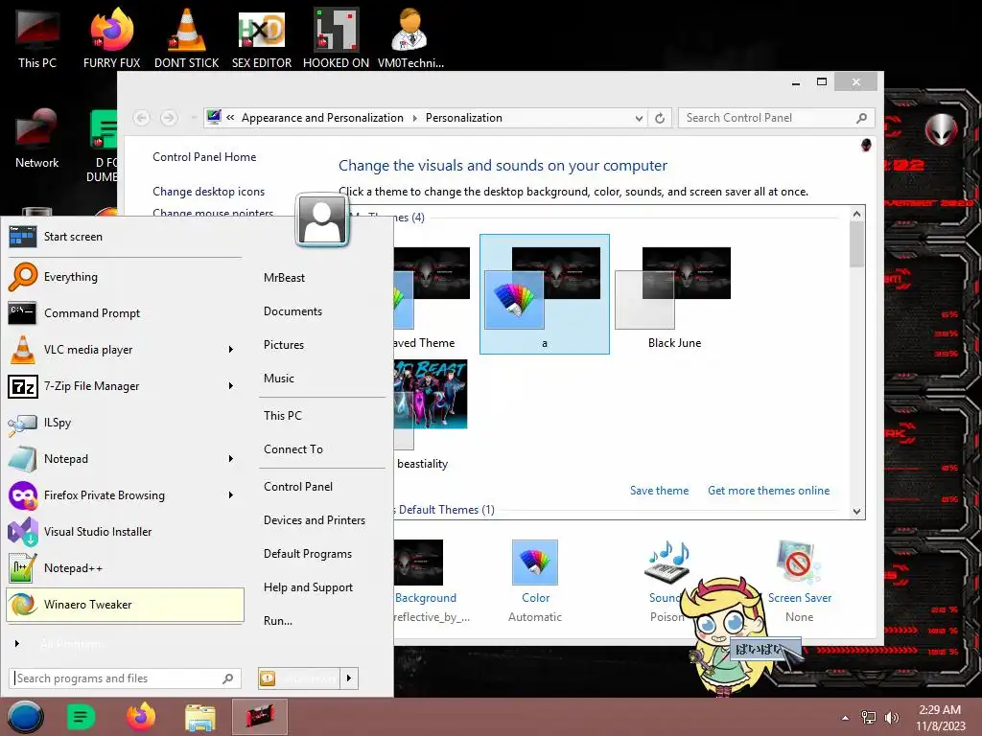The width and height of the screenshot is (982, 736).
Task: Open Command Prompt from Start menu
Action: click(x=124, y=313)
